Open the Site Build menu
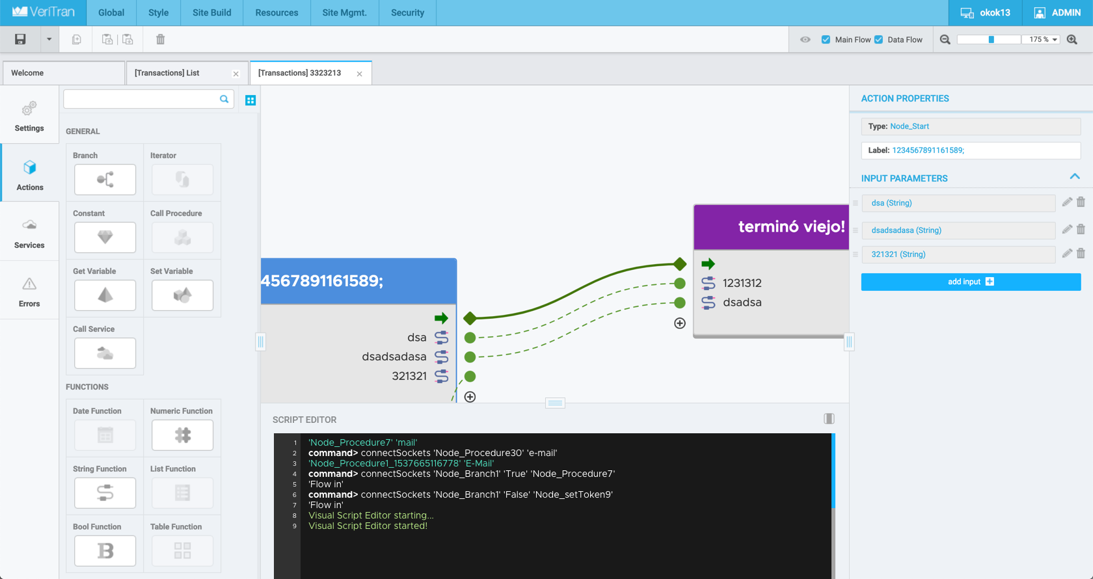The height and width of the screenshot is (579, 1093). point(212,13)
